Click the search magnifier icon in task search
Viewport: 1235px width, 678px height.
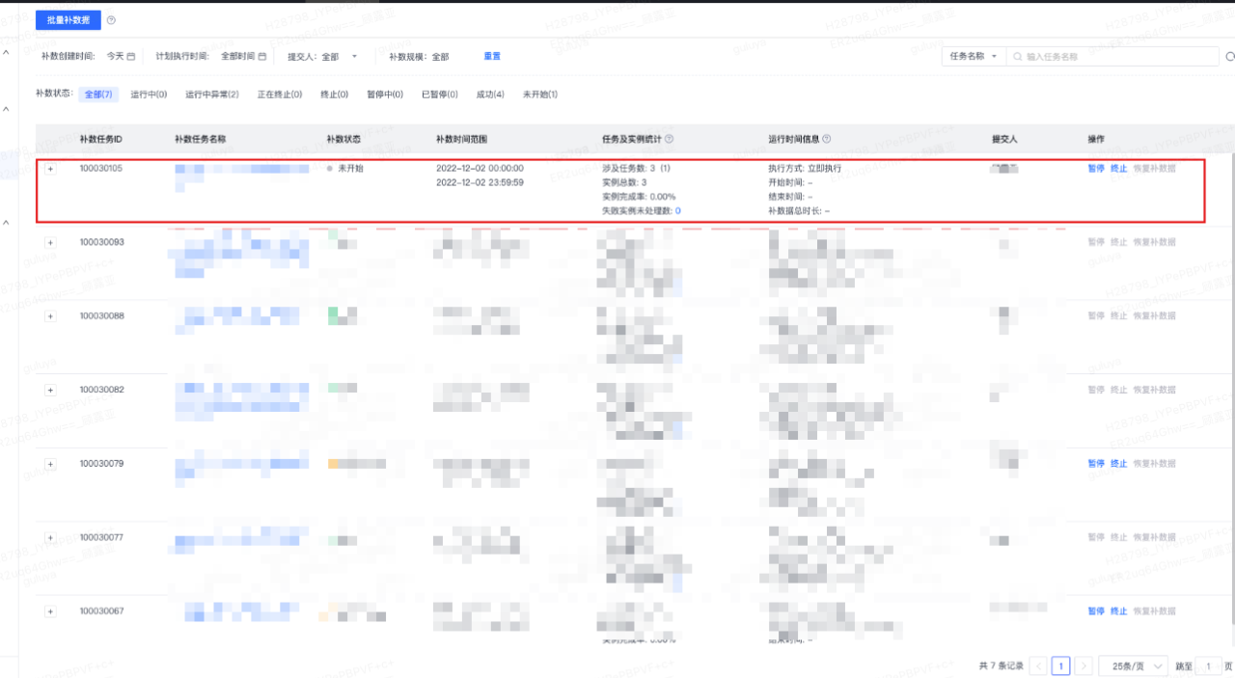[x=1016, y=57]
